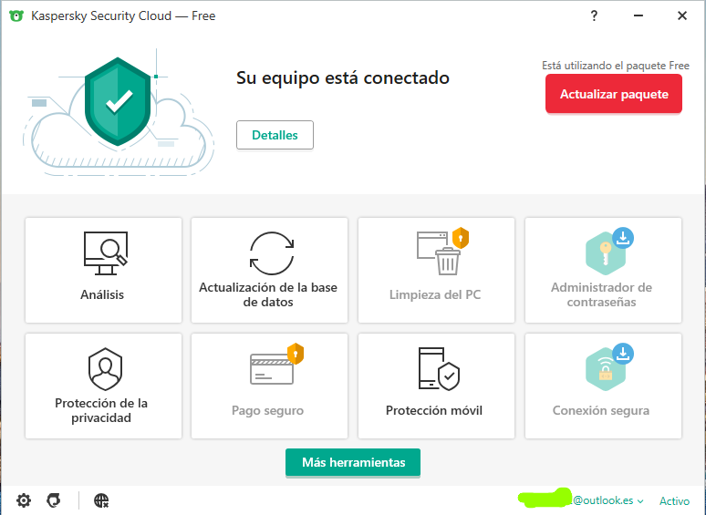Click the Kaspersky bear logo icon
Image resolution: width=706 pixels, height=515 pixels.
(x=16, y=15)
